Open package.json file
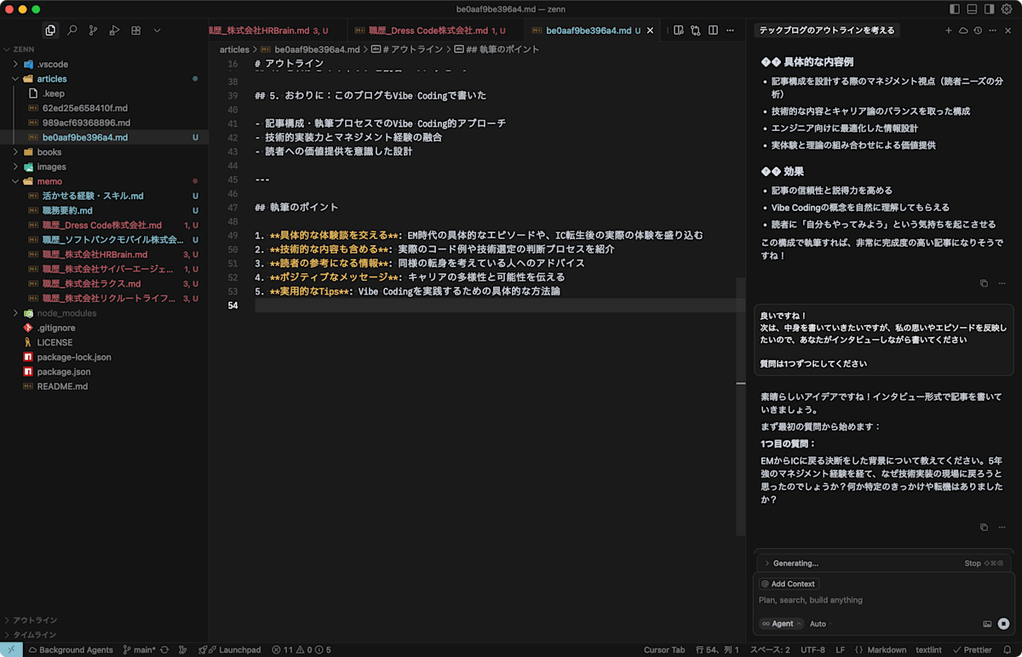The height and width of the screenshot is (657, 1022). click(x=104, y=372)
